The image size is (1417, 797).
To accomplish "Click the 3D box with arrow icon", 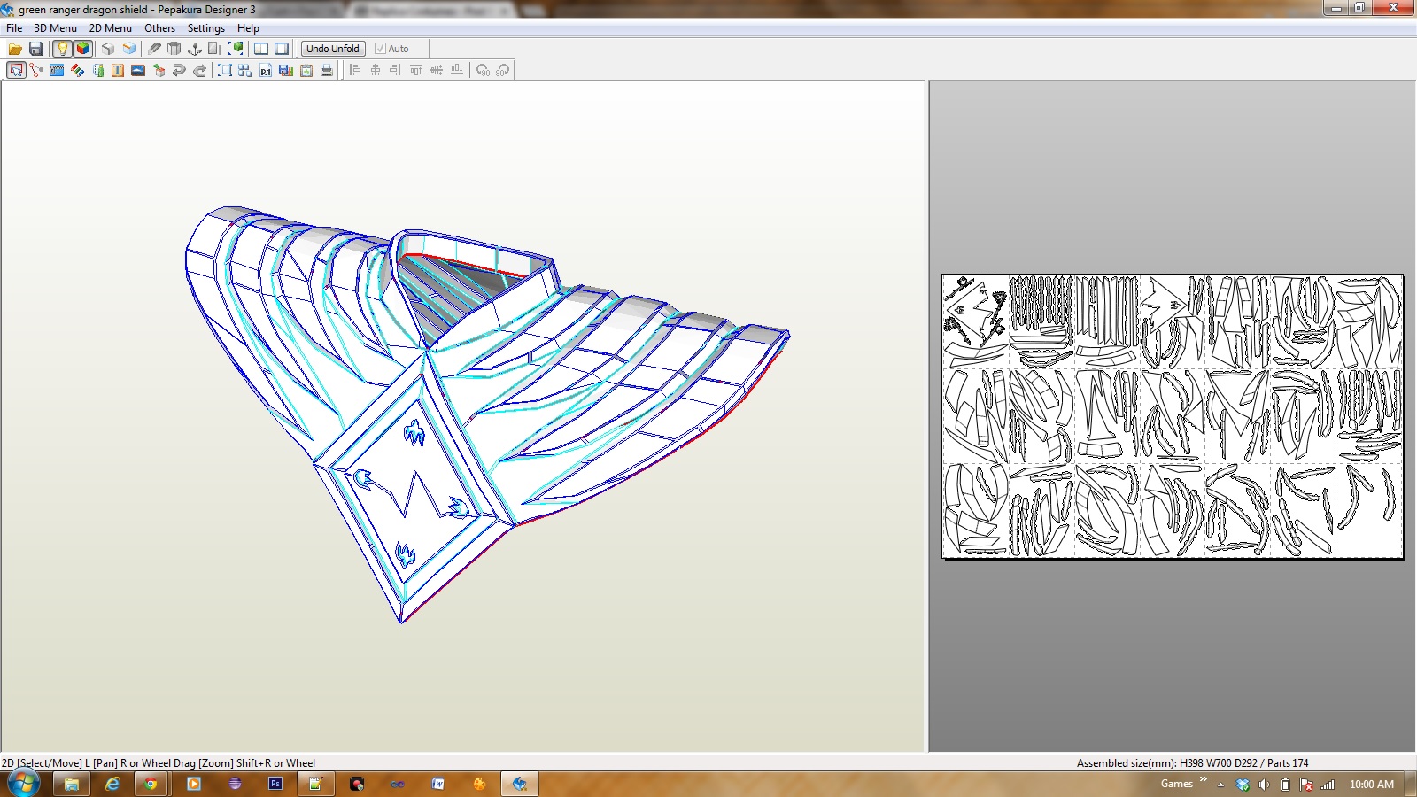I will (159, 70).
